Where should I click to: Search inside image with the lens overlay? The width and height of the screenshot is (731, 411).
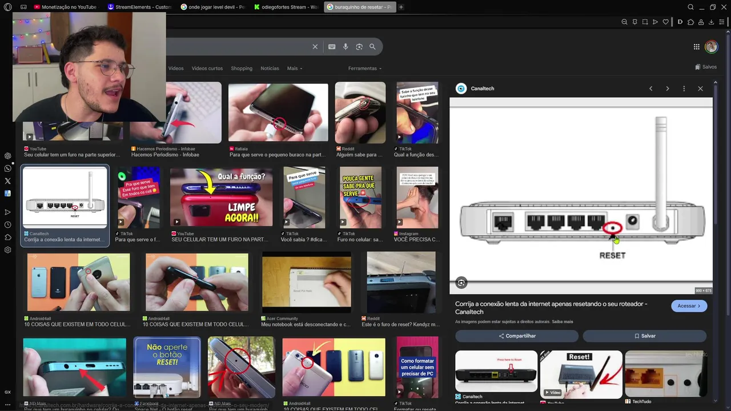461,283
